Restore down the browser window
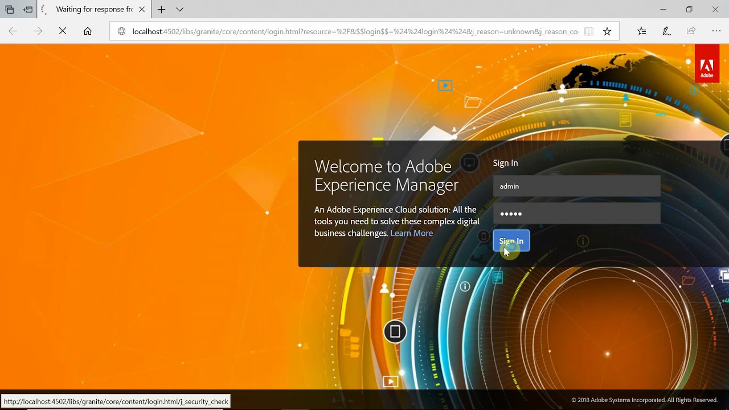729x410 pixels. click(x=689, y=10)
